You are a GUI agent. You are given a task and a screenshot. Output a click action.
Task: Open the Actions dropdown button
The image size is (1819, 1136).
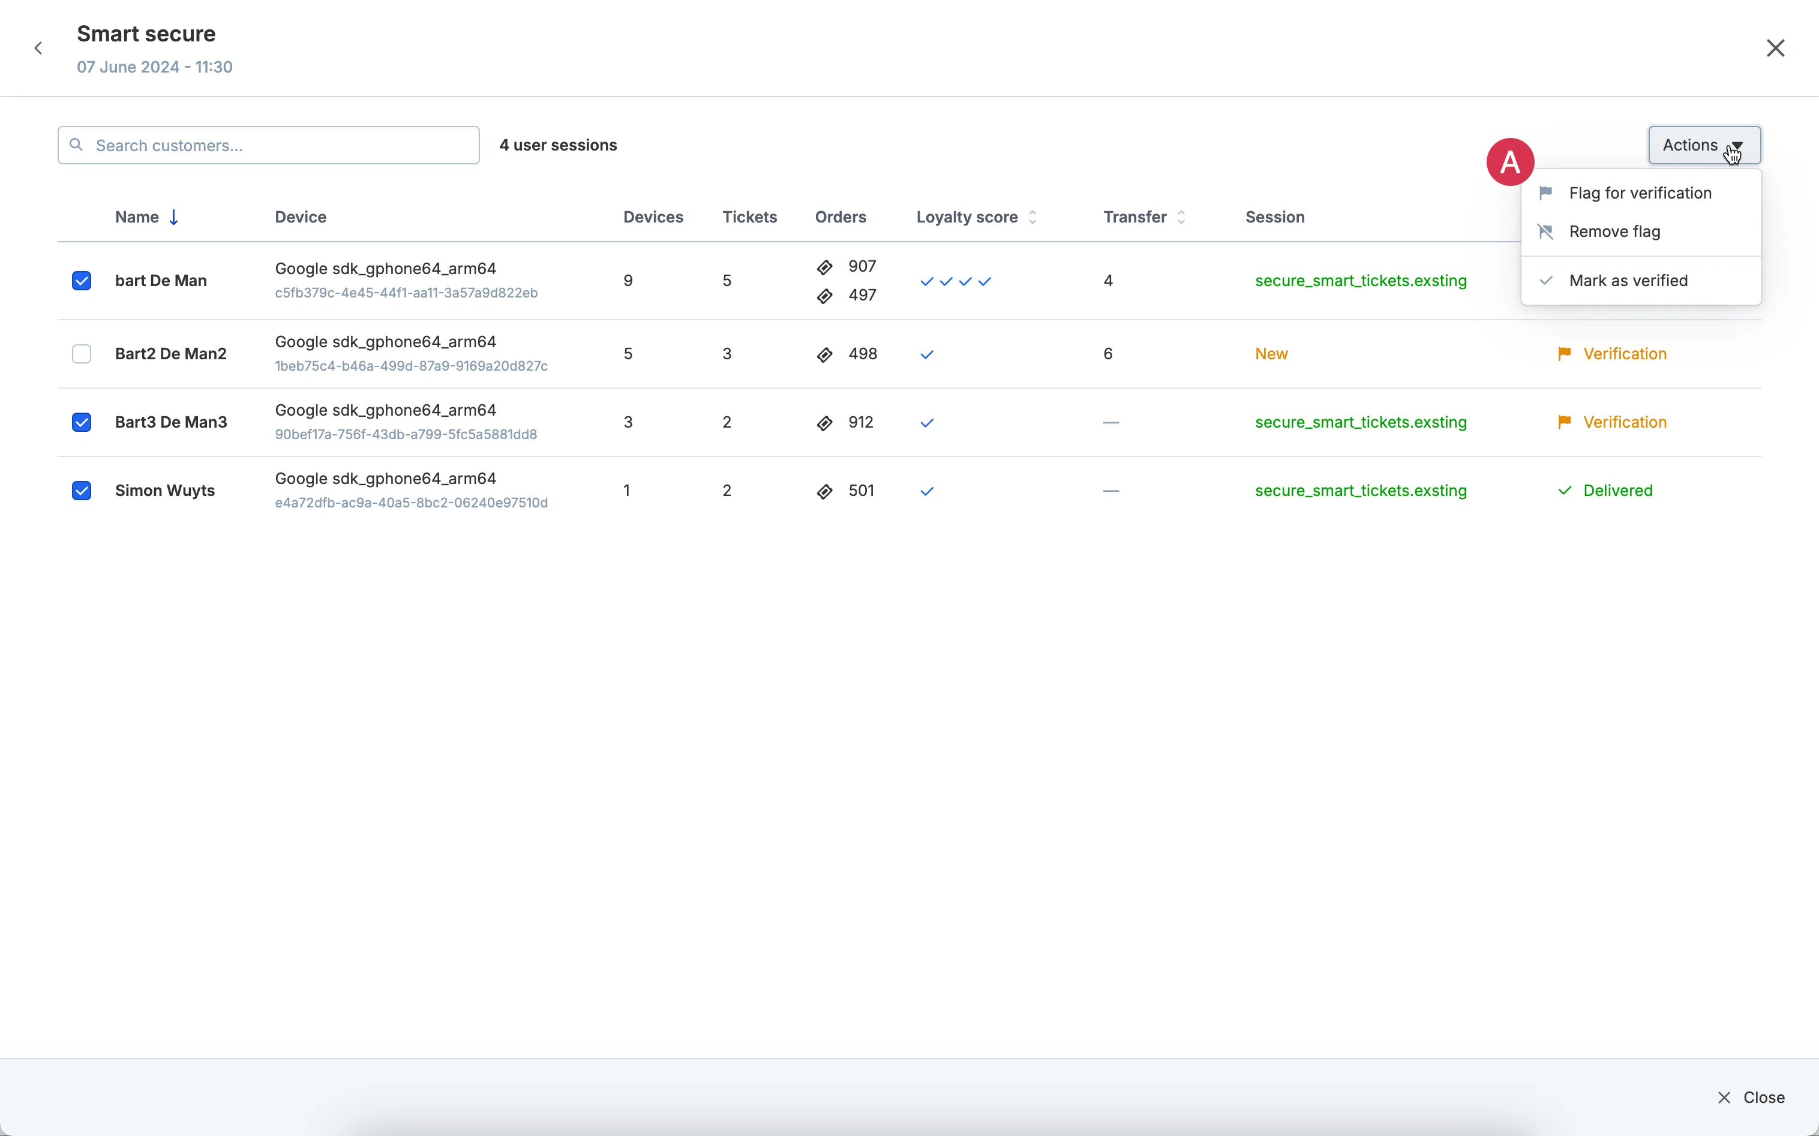(1704, 145)
